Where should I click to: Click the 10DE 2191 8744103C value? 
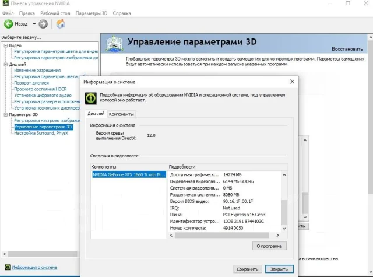click(244, 222)
